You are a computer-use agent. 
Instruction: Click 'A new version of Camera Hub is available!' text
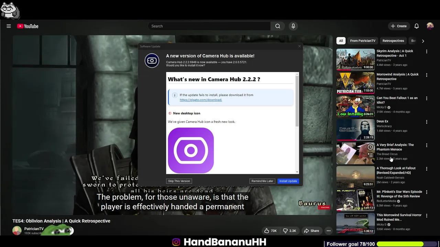pyautogui.click(x=210, y=56)
